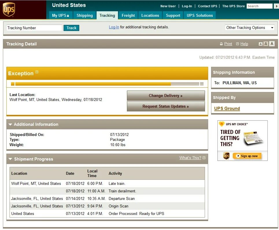Click the 'Package' type value

117,139
